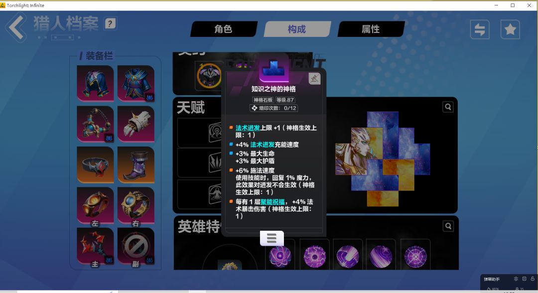The height and width of the screenshot is (293, 538).
Task: Click the magnifier in 天赋 panel
Action: pos(448,107)
